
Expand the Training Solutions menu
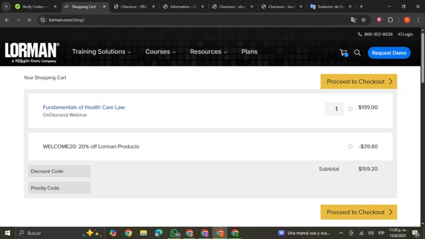point(102,52)
